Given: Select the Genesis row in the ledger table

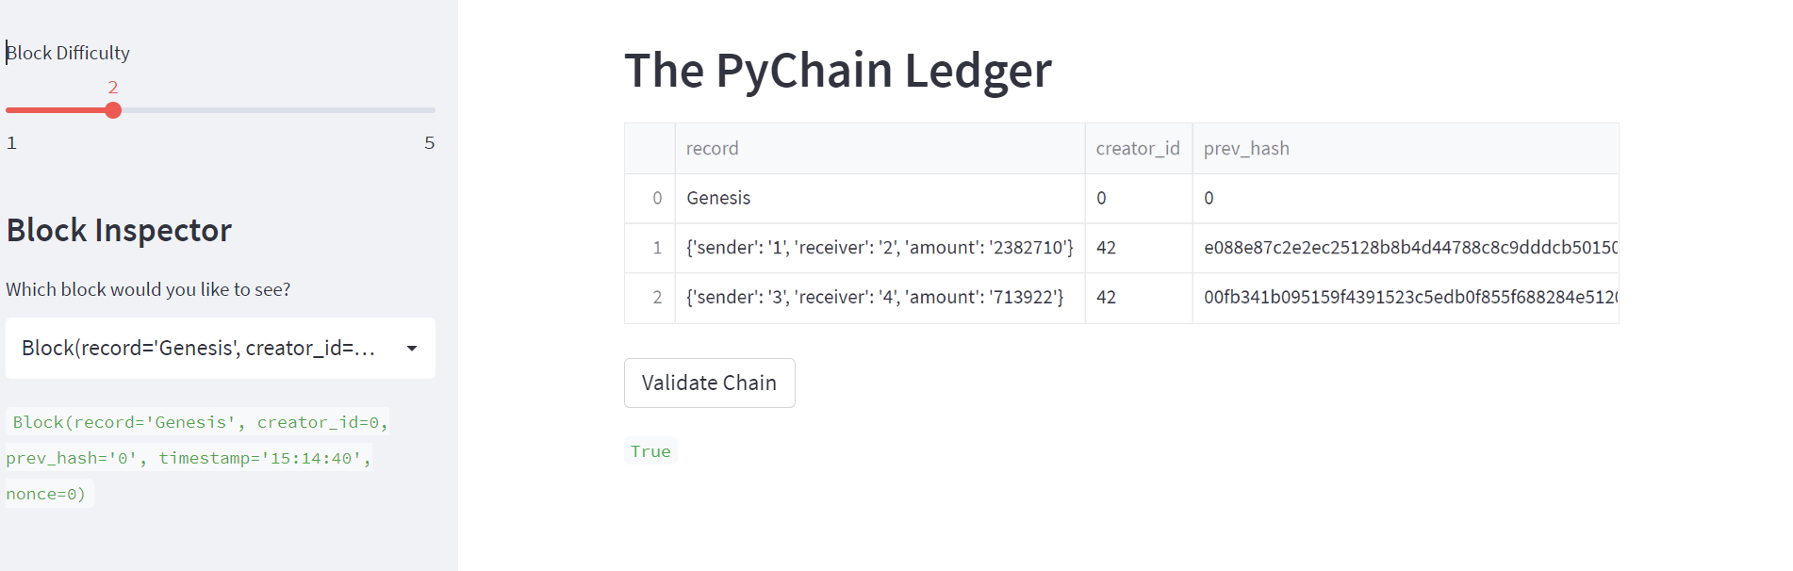Looking at the screenshot, I should [x=718, y=198].
